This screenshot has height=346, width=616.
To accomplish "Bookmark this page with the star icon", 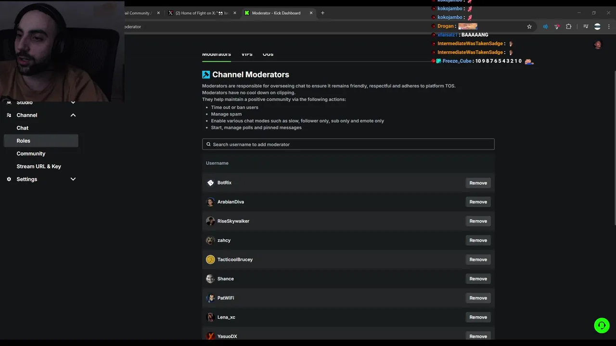I will [x=529, y=26].
